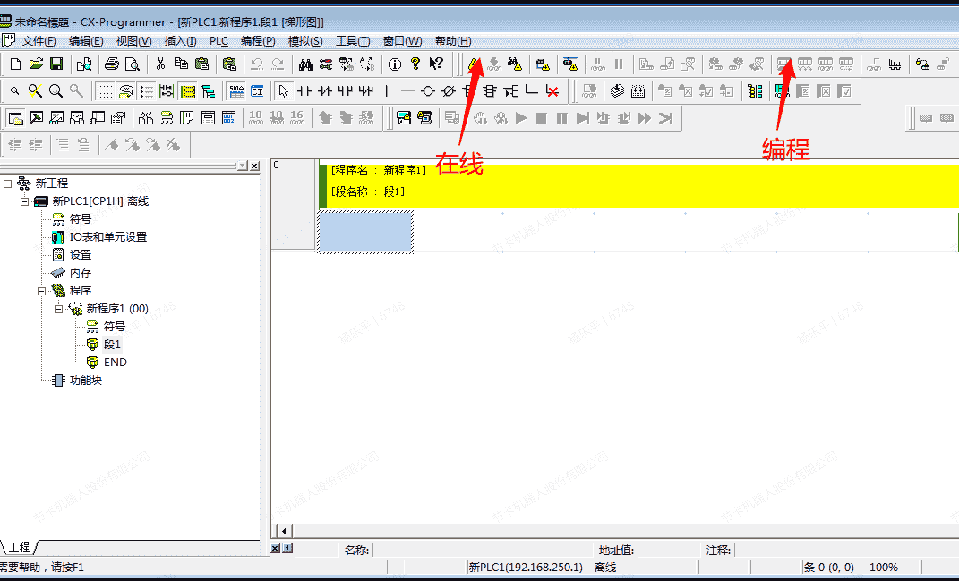This screenshot has height=581, width=959.
Task: Click the Work Online yellow warning icon
Action: pos(472,64)
